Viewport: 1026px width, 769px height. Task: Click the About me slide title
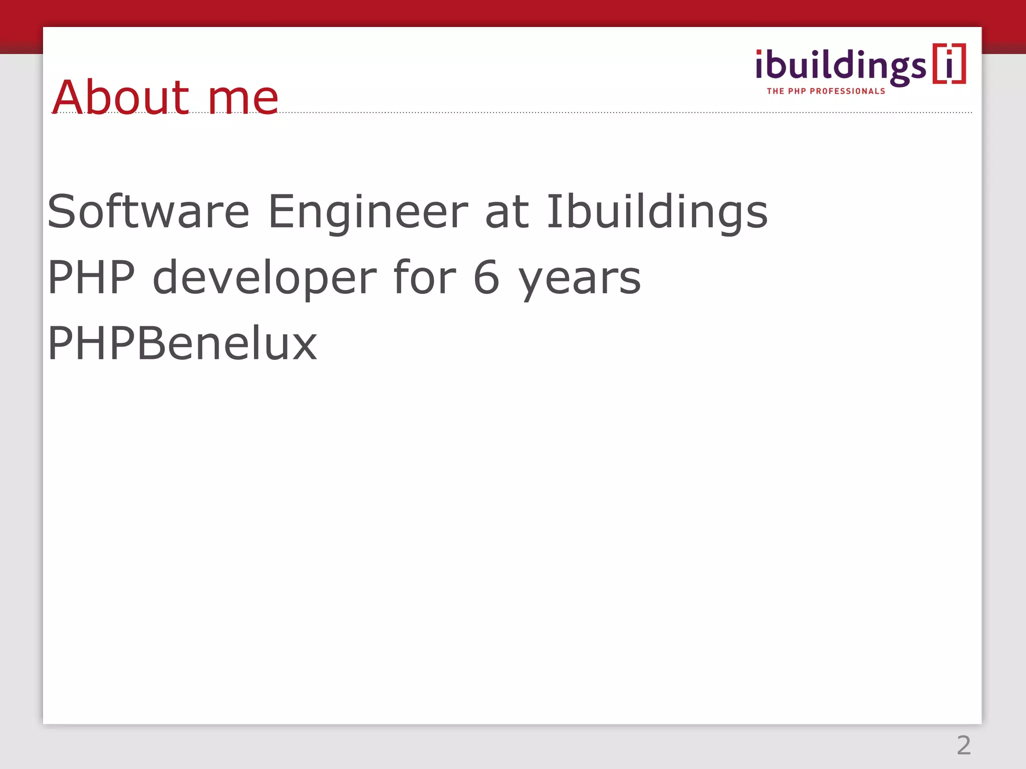pyautogui.click(x=165, y=97)
